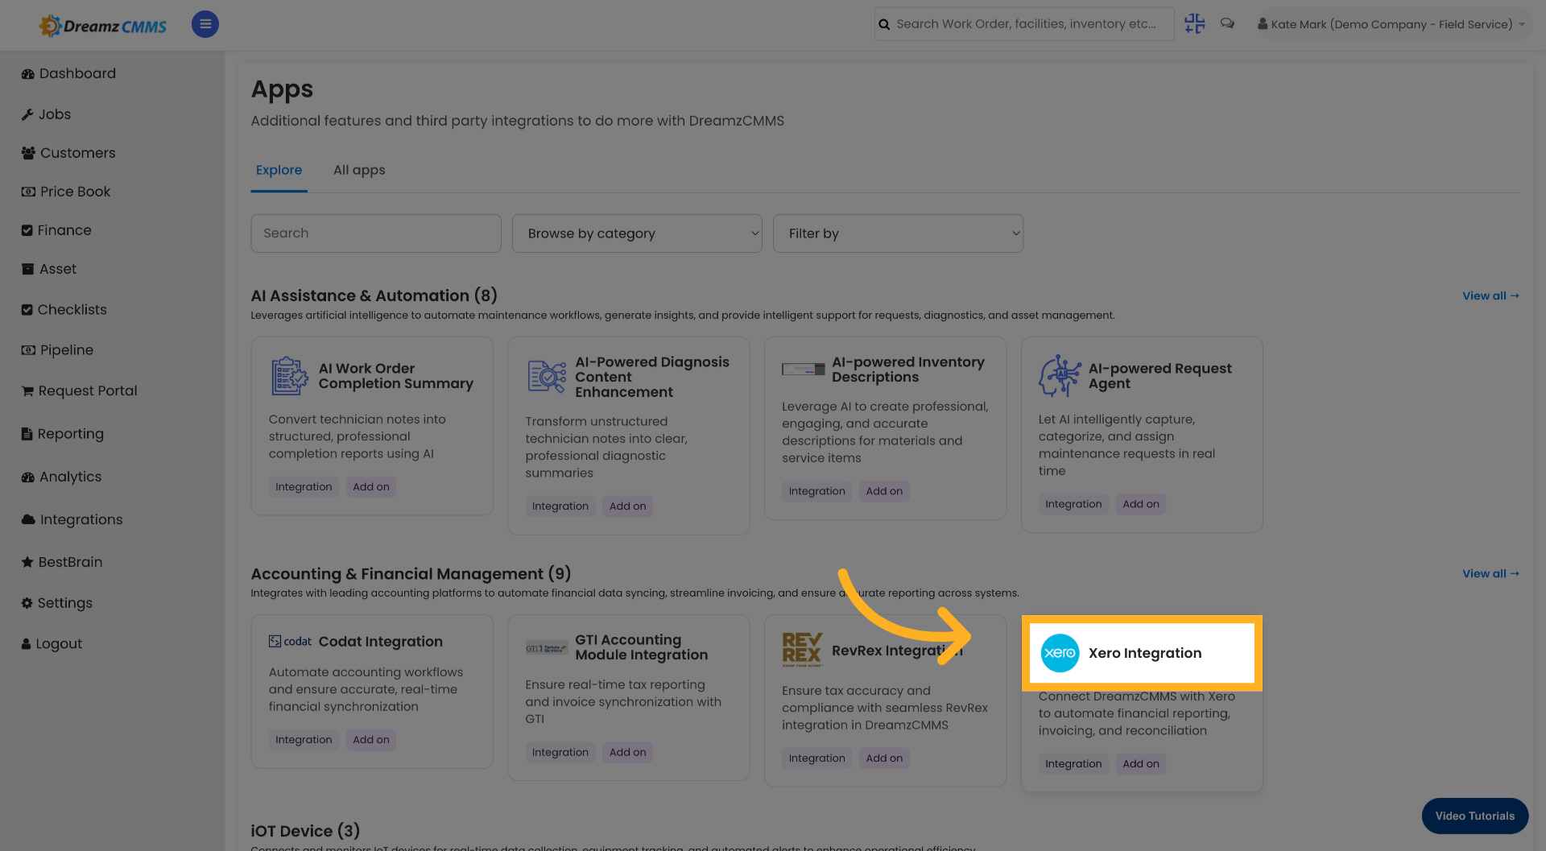Screen dimensions: 1546x851
Task: Open Settings from the sidebar
Action: click(64, 602)
